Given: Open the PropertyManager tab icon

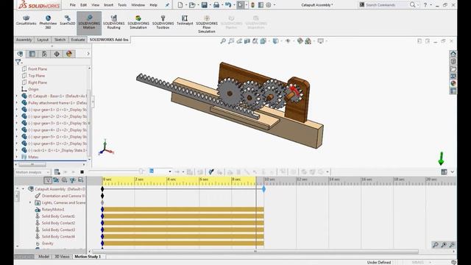Looking at the screenshot, I should [32, 54].
